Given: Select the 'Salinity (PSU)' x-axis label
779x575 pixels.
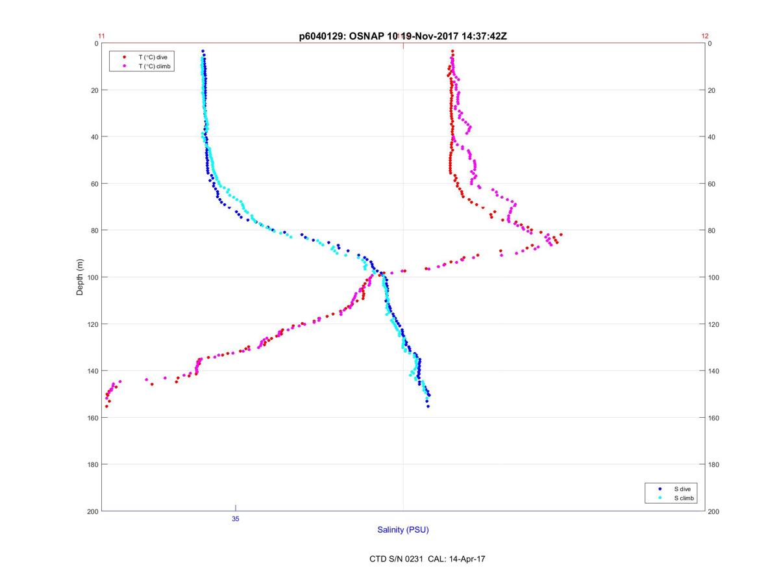Looking at the screenshot, I should 403,530.
